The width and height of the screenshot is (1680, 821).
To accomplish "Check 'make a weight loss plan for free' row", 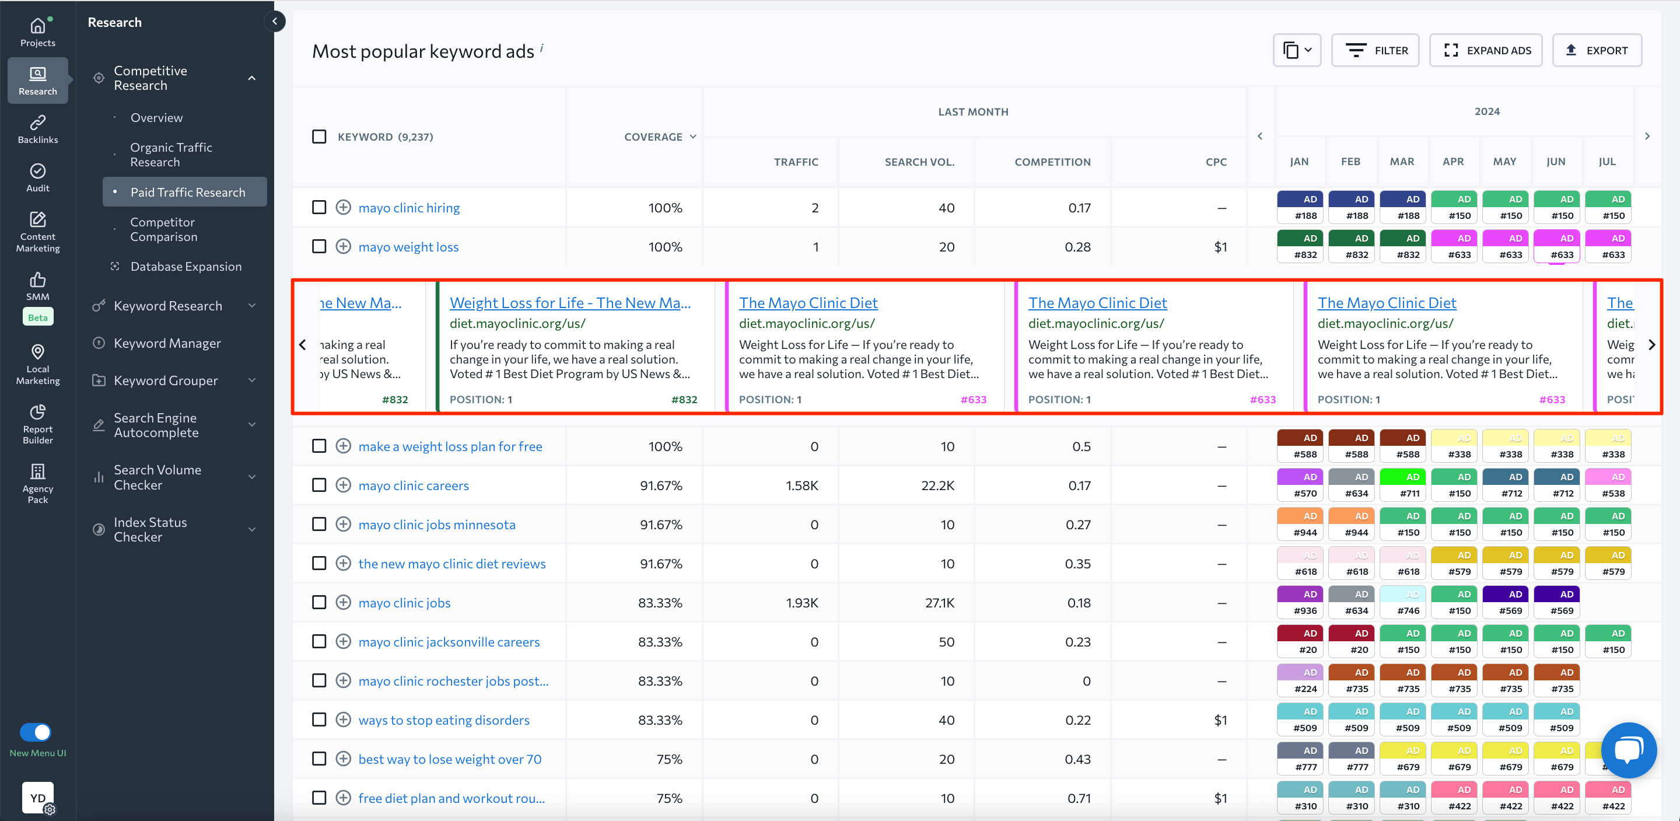I will click(x=319, y=446).
